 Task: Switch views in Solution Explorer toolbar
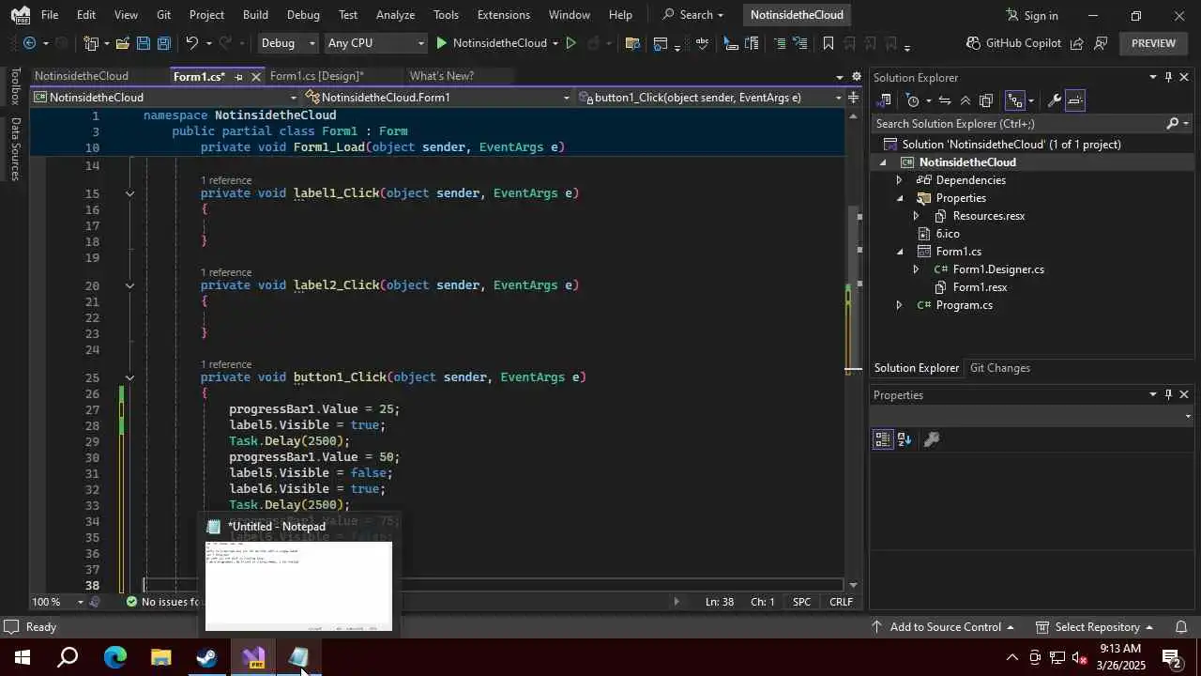[x=884, y=100]
